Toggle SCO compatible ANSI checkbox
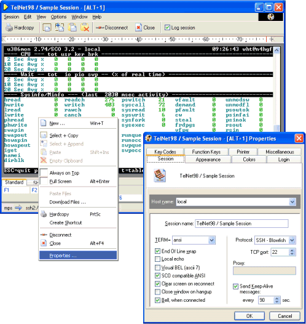306x324 pixels. pos(157,275)
